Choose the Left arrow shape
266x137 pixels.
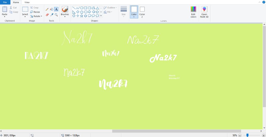point(93,12)
